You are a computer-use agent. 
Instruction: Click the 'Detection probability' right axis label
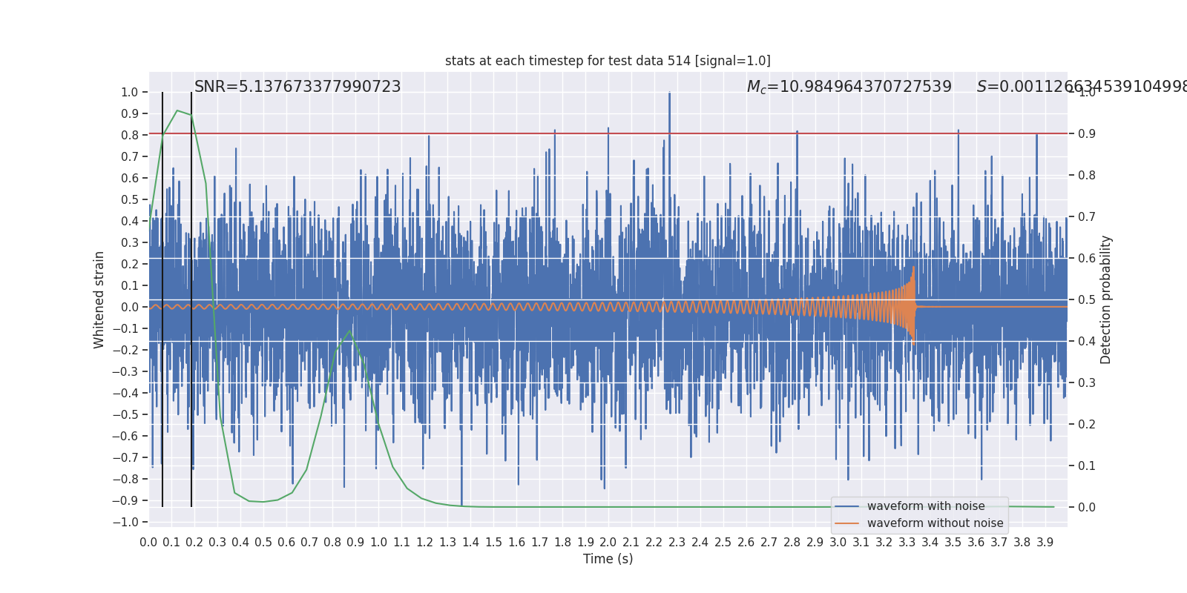1106,299
